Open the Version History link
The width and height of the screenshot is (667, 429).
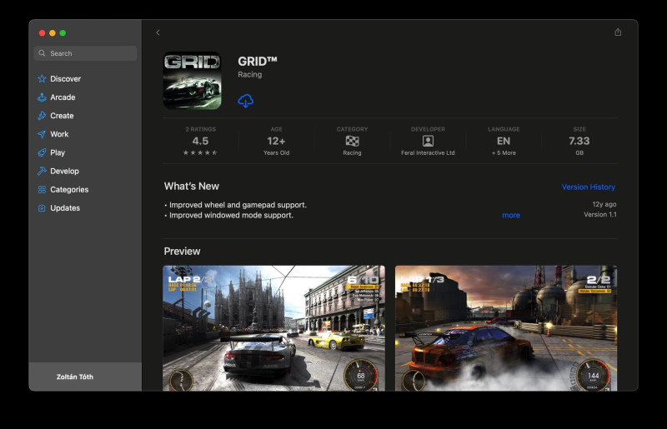tap(589, 187)
